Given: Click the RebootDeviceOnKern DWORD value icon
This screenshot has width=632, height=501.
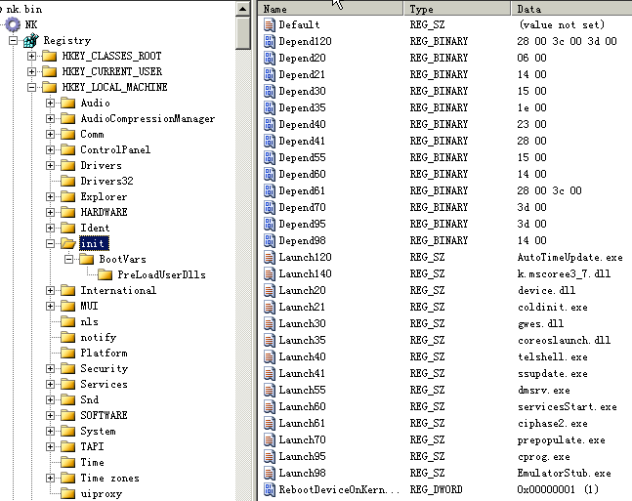Looking at the screenshot, I should [x=270, y=488].
